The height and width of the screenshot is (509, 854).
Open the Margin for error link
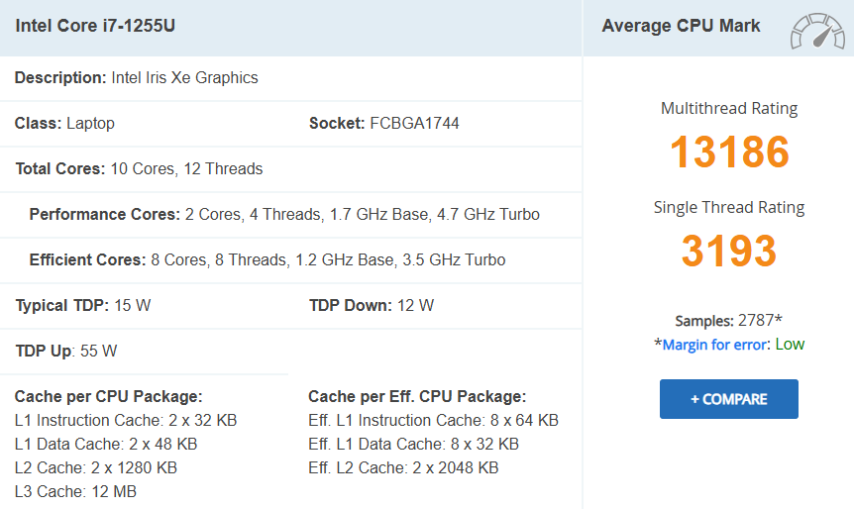click(713, 345)
